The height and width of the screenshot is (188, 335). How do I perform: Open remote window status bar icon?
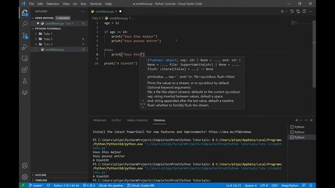pyautogui.click(x=23, y=185)
